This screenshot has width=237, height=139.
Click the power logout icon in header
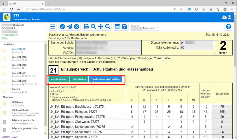tap(230, 17)
